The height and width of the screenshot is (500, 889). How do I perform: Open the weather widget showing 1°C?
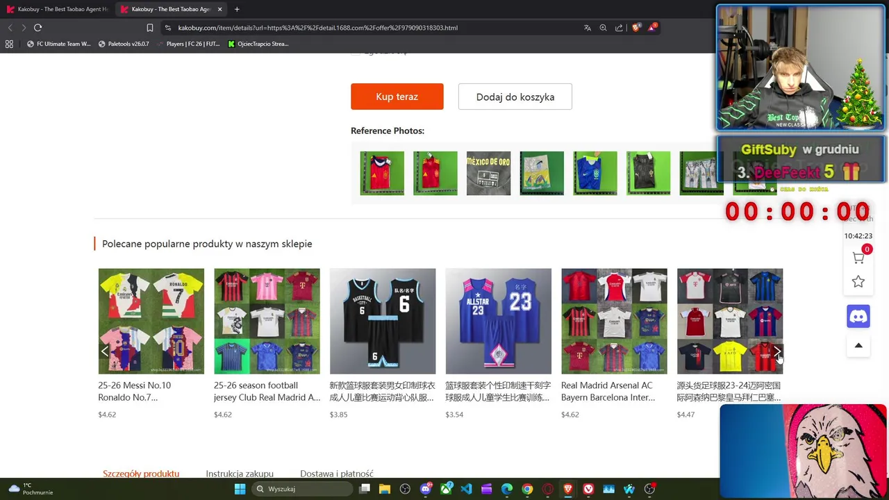click(x=31, y=489)
